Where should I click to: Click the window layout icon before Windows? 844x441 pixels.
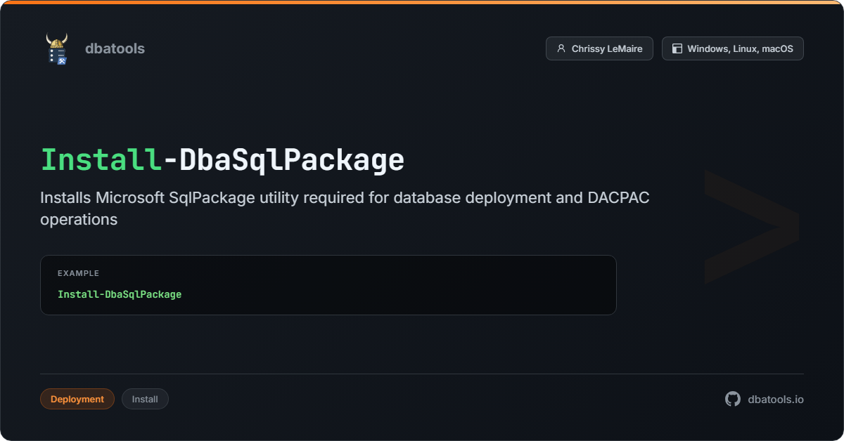(x=677, y=48)
